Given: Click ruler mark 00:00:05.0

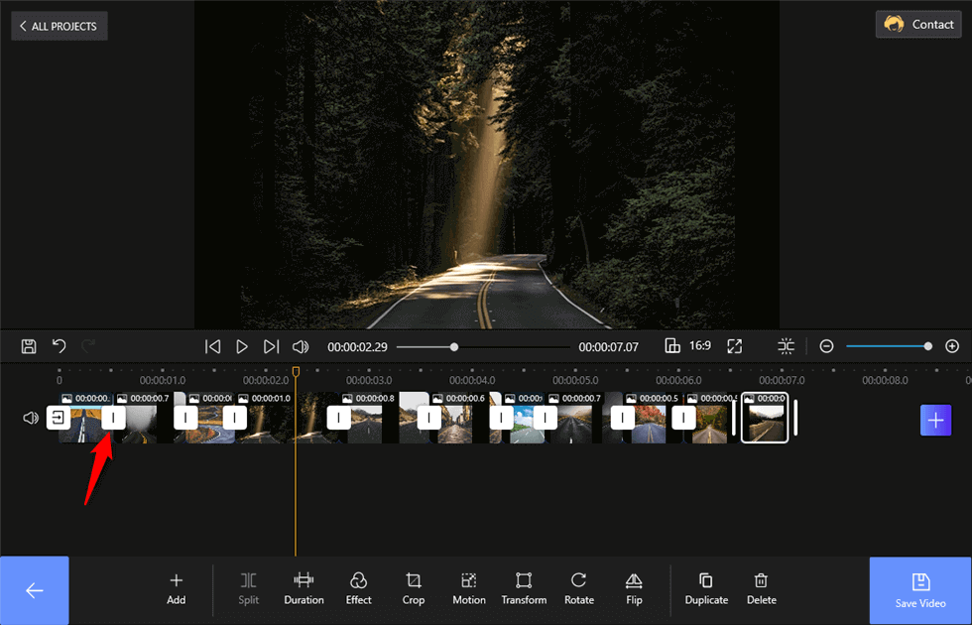Looking at the screenshot, I should 575,380.
